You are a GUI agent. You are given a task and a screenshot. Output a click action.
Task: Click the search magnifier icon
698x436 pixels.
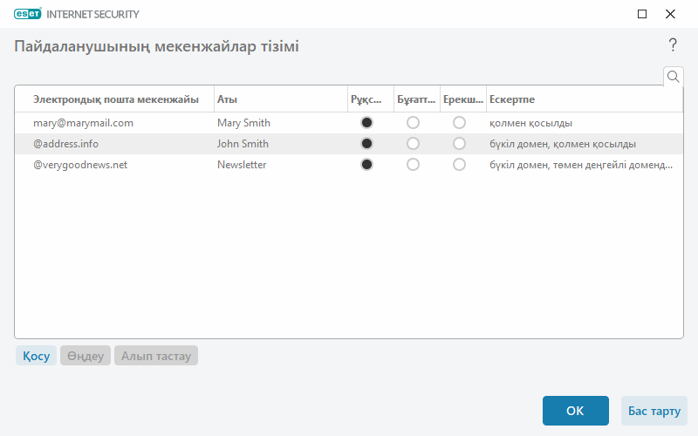pyautogui.click(x=674, y=77)
